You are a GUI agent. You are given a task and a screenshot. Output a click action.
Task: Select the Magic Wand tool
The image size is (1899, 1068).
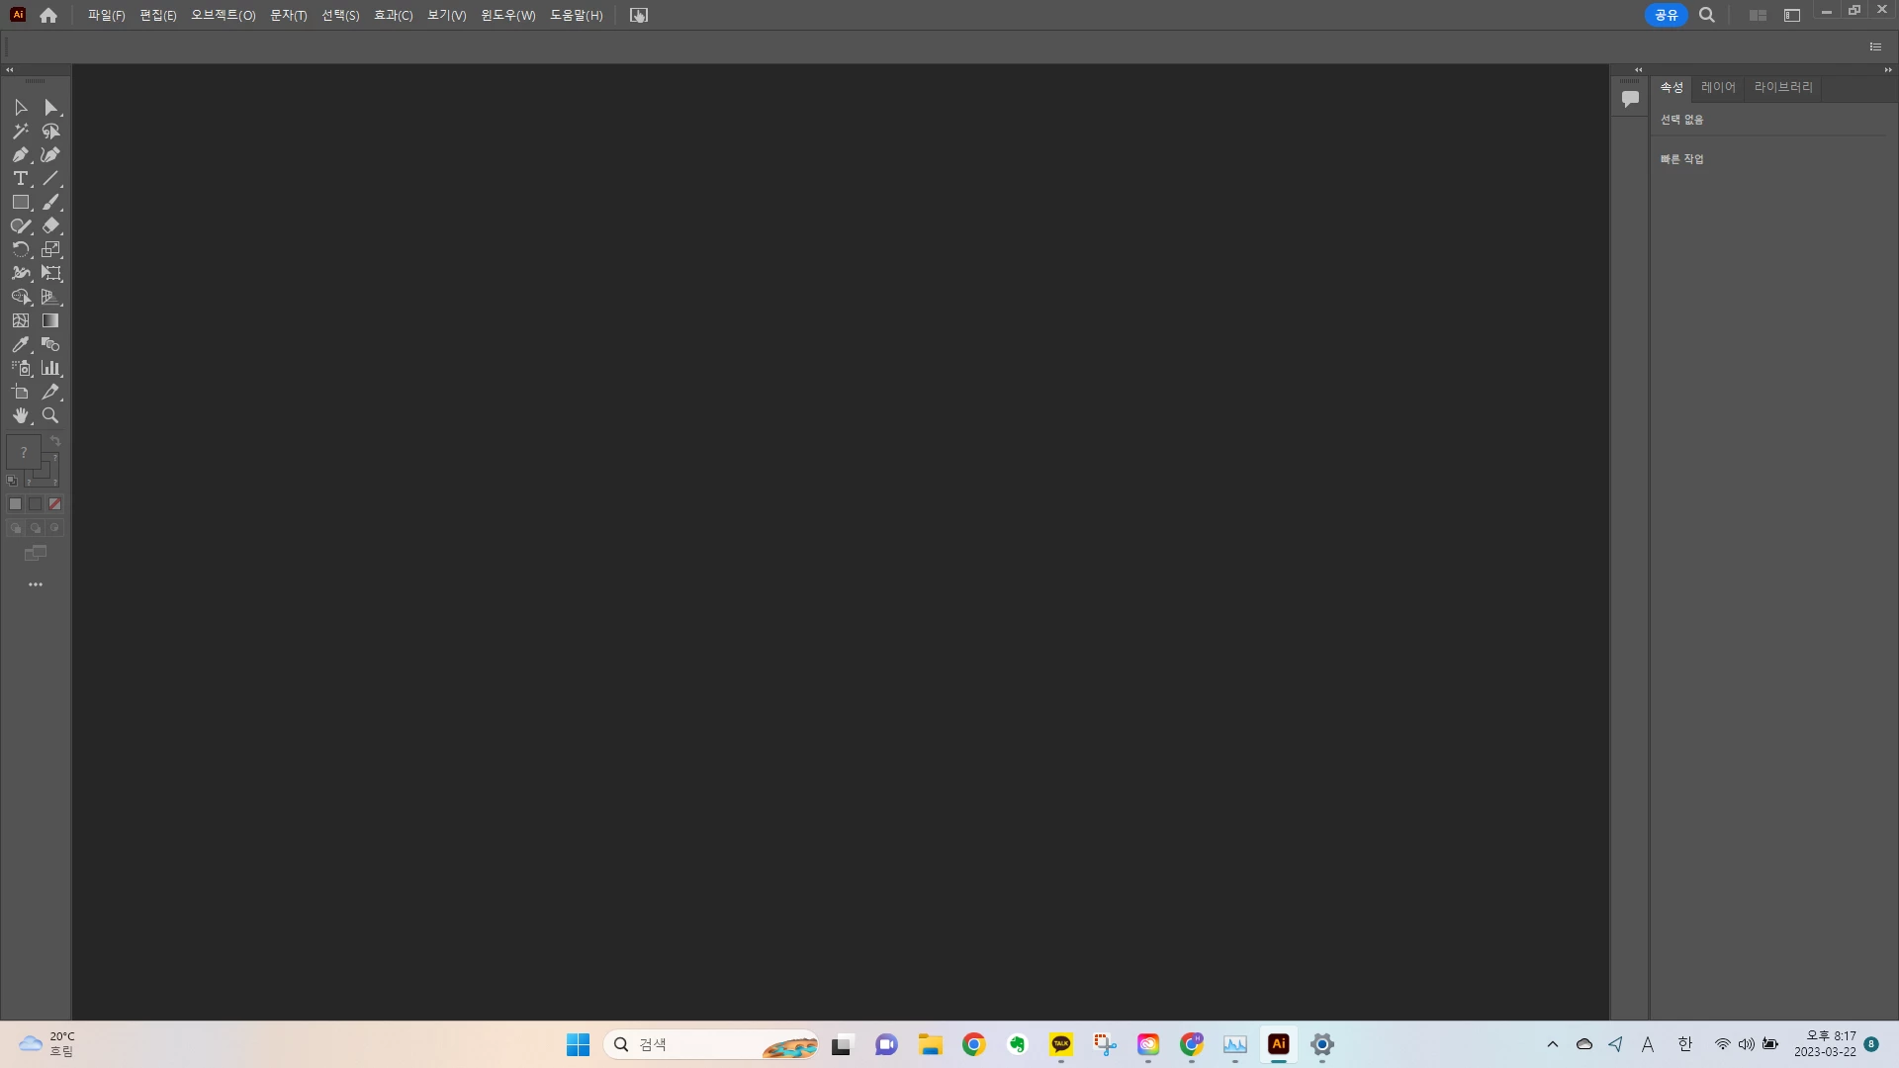(21, 131)
